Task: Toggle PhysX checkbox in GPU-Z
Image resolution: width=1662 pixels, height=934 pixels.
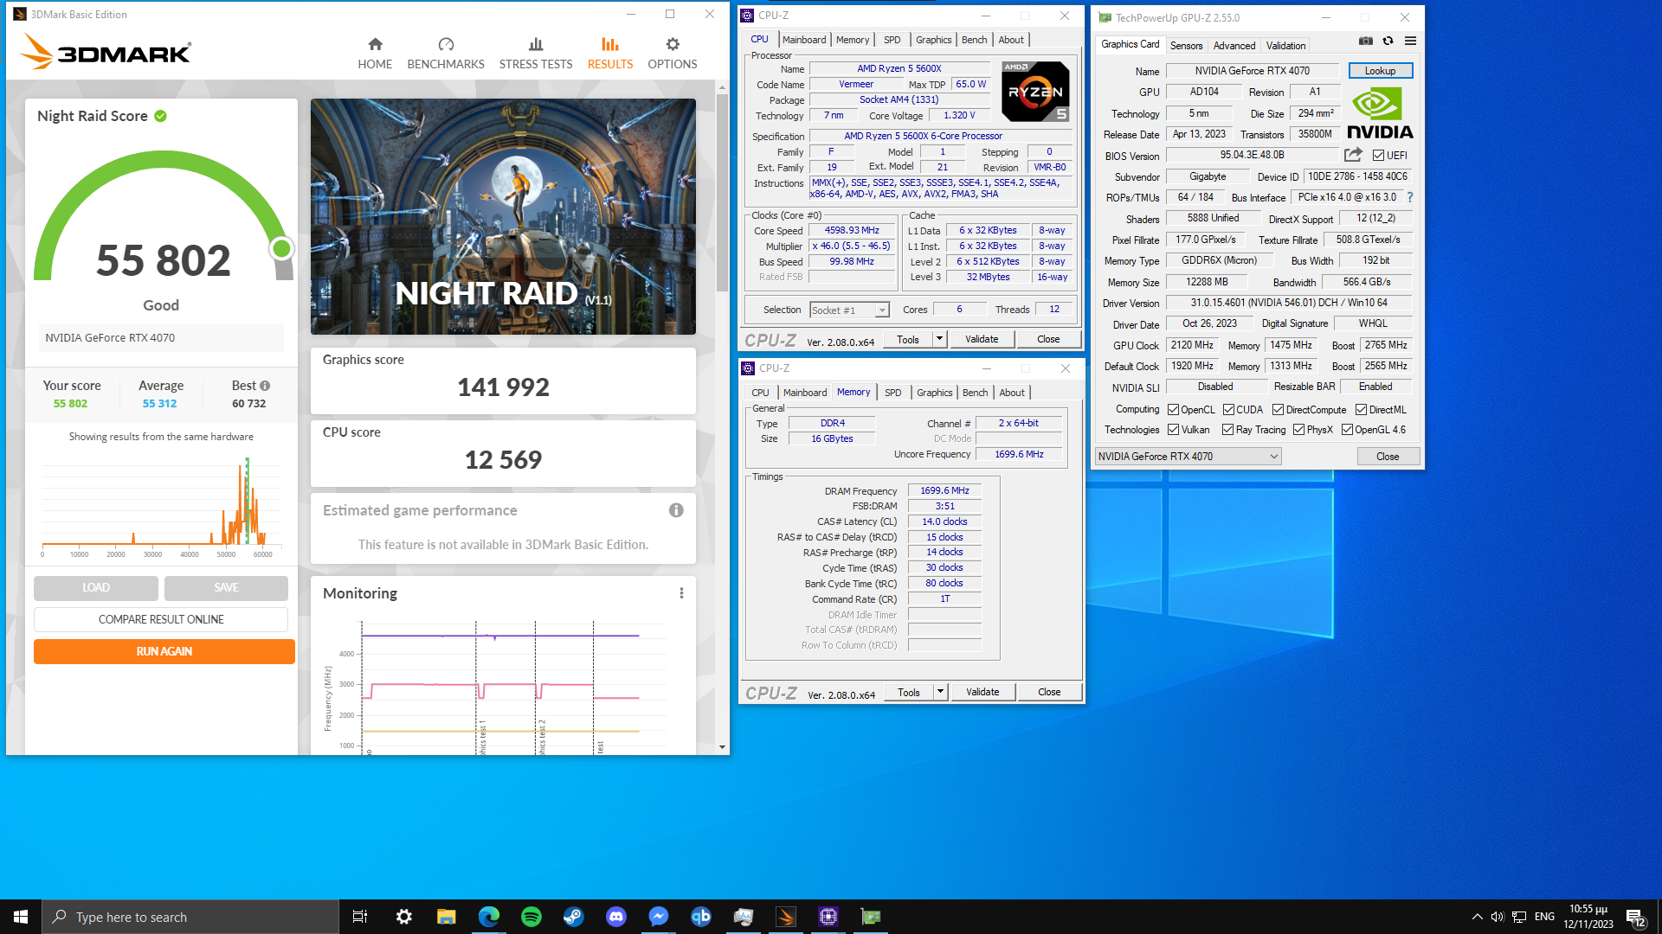Action: [x=1298, y=430]
